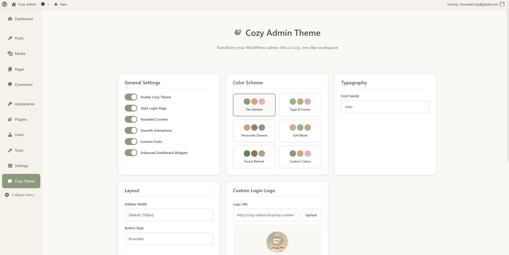509x255 pixels.
Task: Open the Dashboard menu item
Action: pos(21,19)
